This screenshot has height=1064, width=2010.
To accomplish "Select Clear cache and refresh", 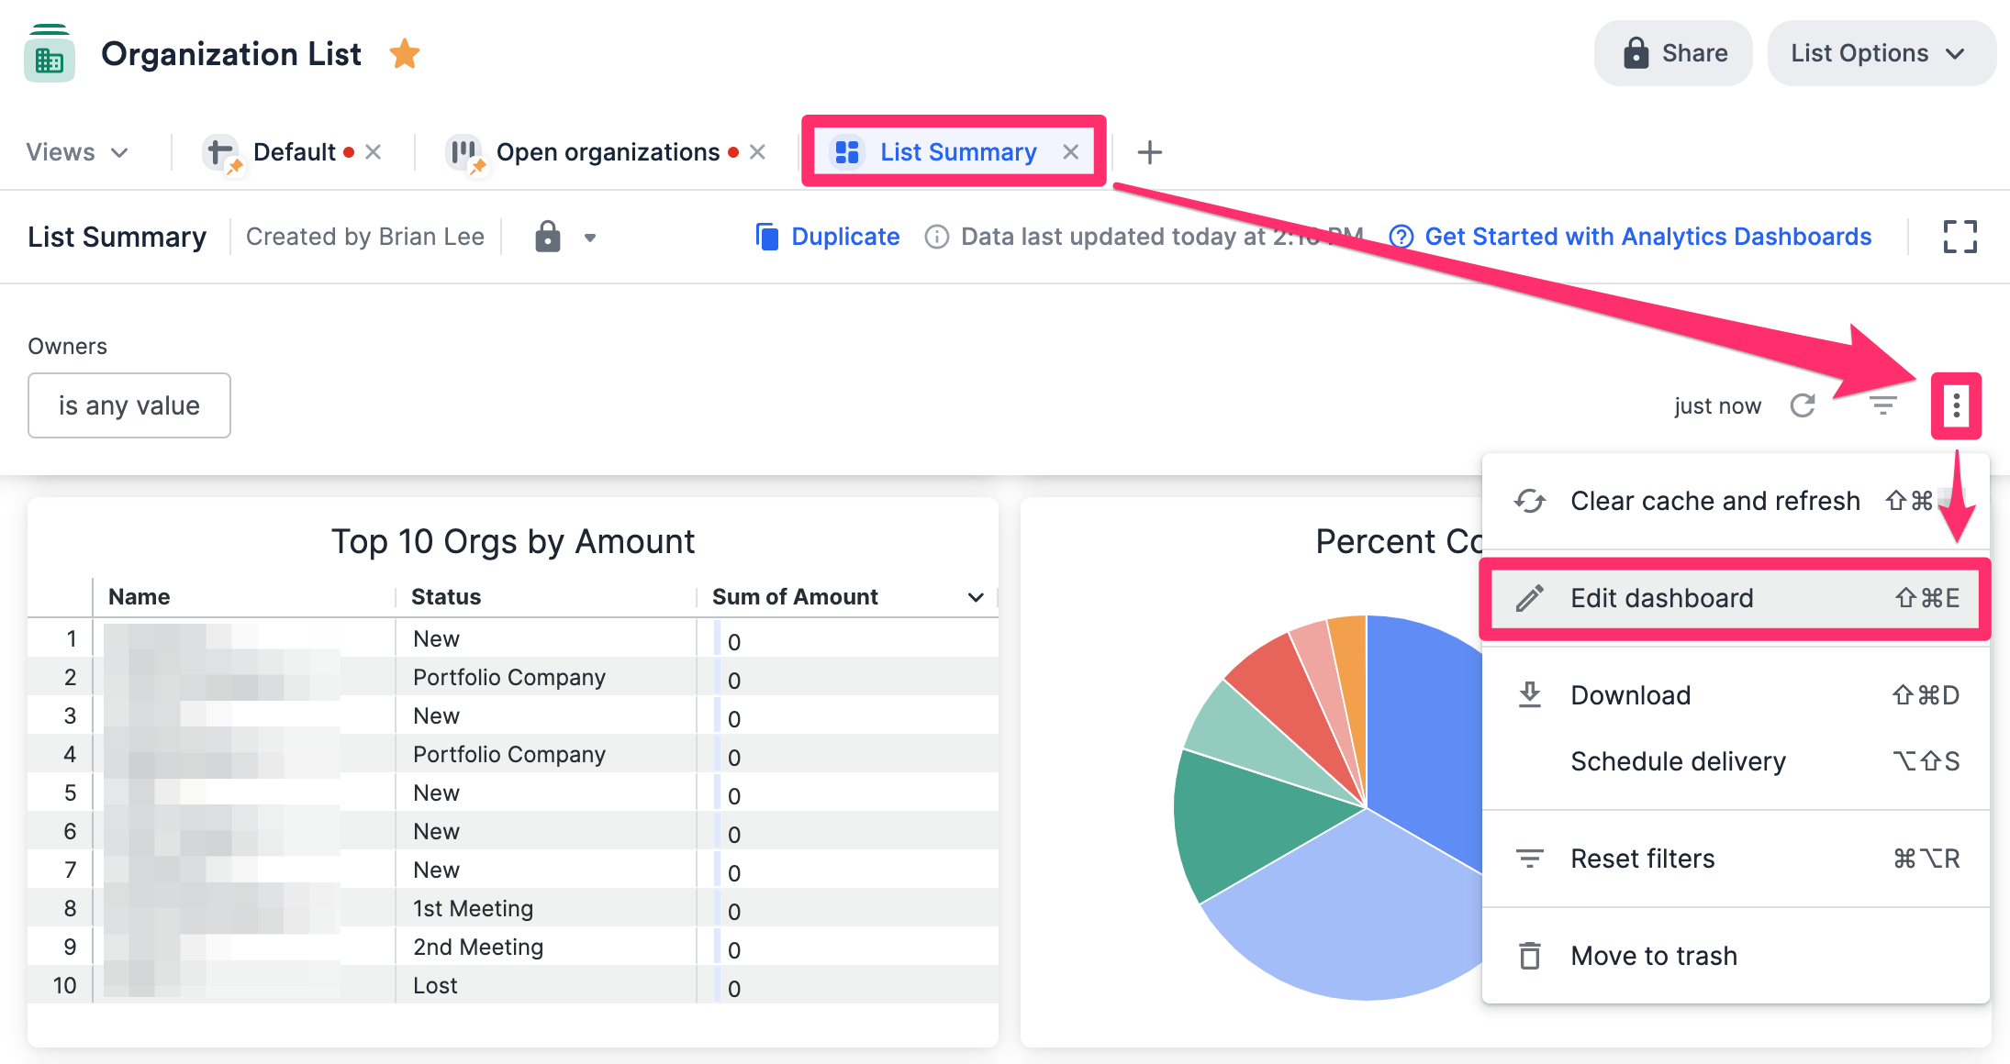I will tap(1713, 501).
